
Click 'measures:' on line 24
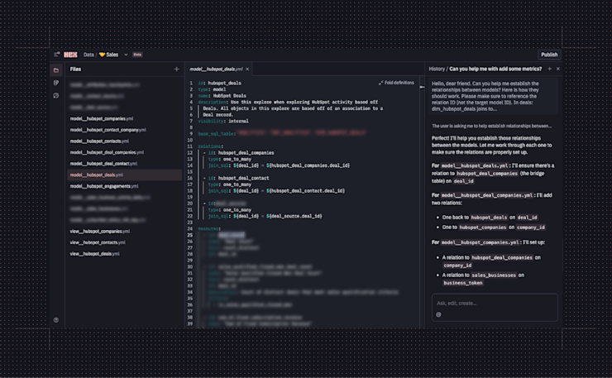tap(209, 229)
